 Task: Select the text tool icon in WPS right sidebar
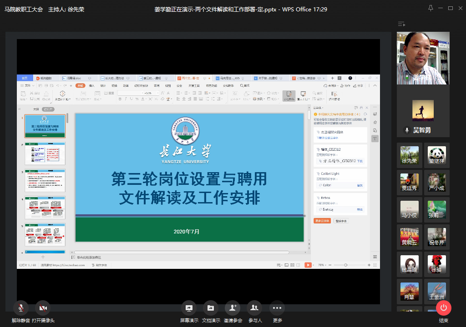click(375, 139)
